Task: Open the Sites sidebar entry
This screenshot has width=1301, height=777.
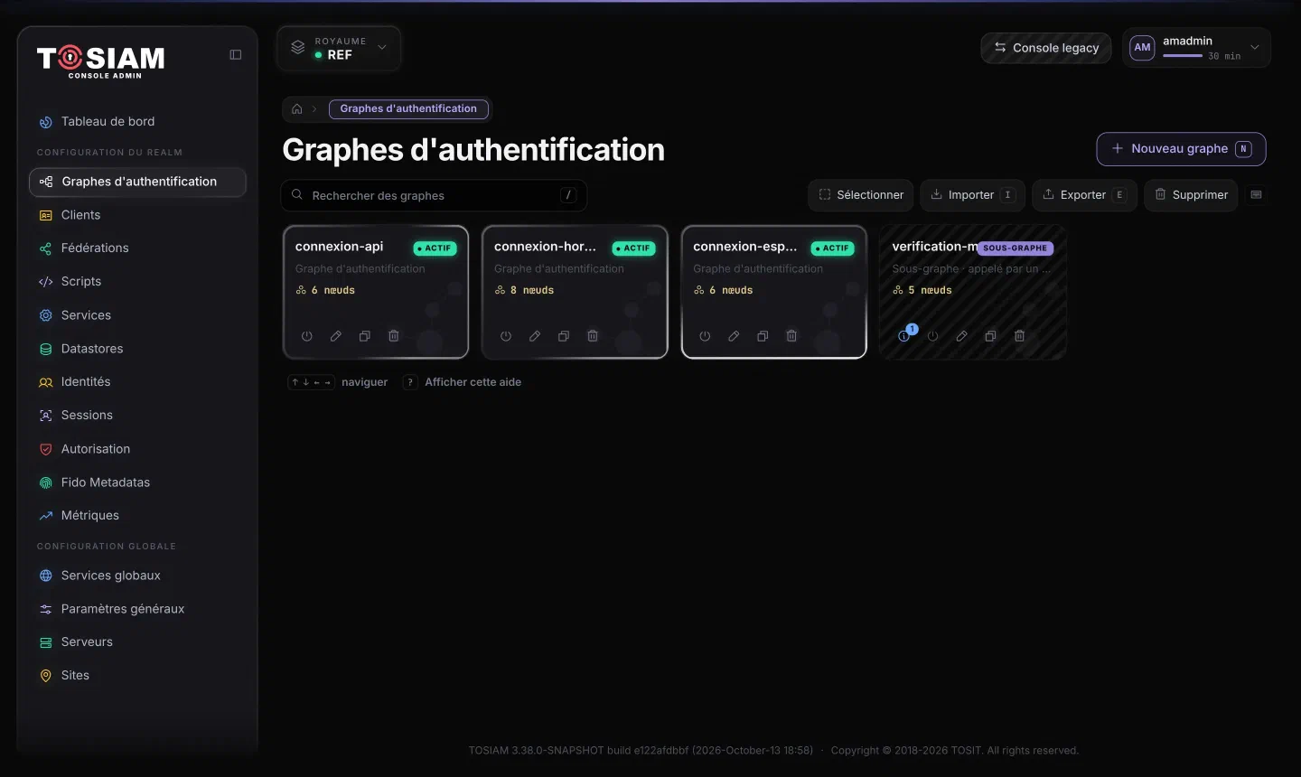Action: pos(137,676)
